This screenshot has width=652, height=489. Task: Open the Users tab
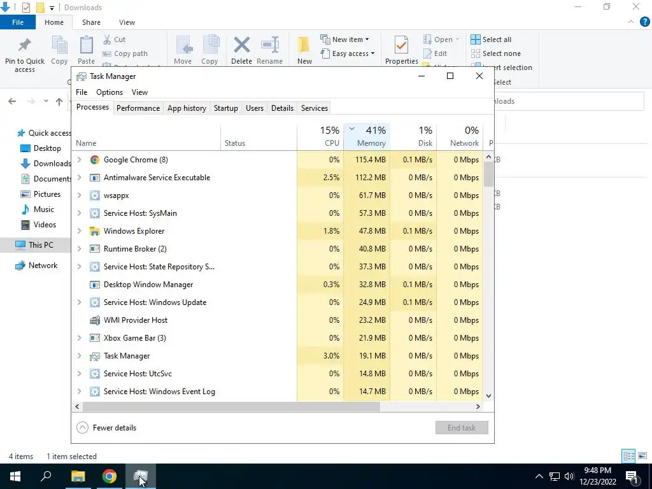point(255,108)
